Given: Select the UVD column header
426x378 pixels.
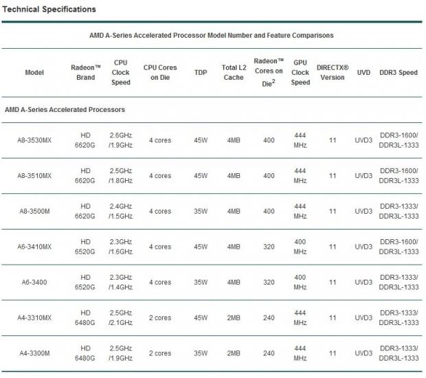Looking at the screenshot, I should point(364,72).
